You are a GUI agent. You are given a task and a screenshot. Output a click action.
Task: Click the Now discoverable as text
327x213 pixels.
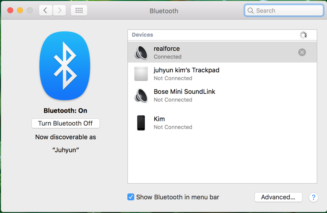coord(65,137)
